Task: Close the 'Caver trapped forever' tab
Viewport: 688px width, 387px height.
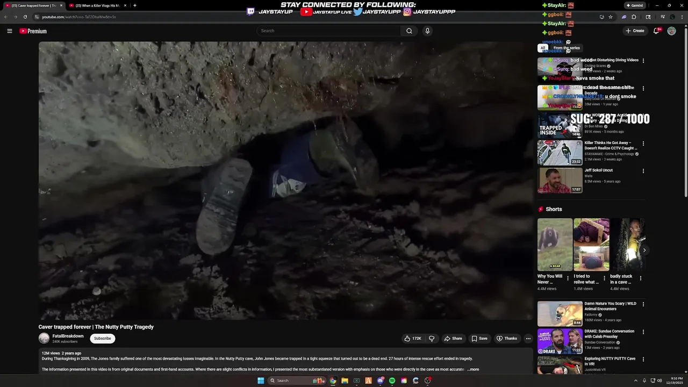Action: click(x=61, y=5)
